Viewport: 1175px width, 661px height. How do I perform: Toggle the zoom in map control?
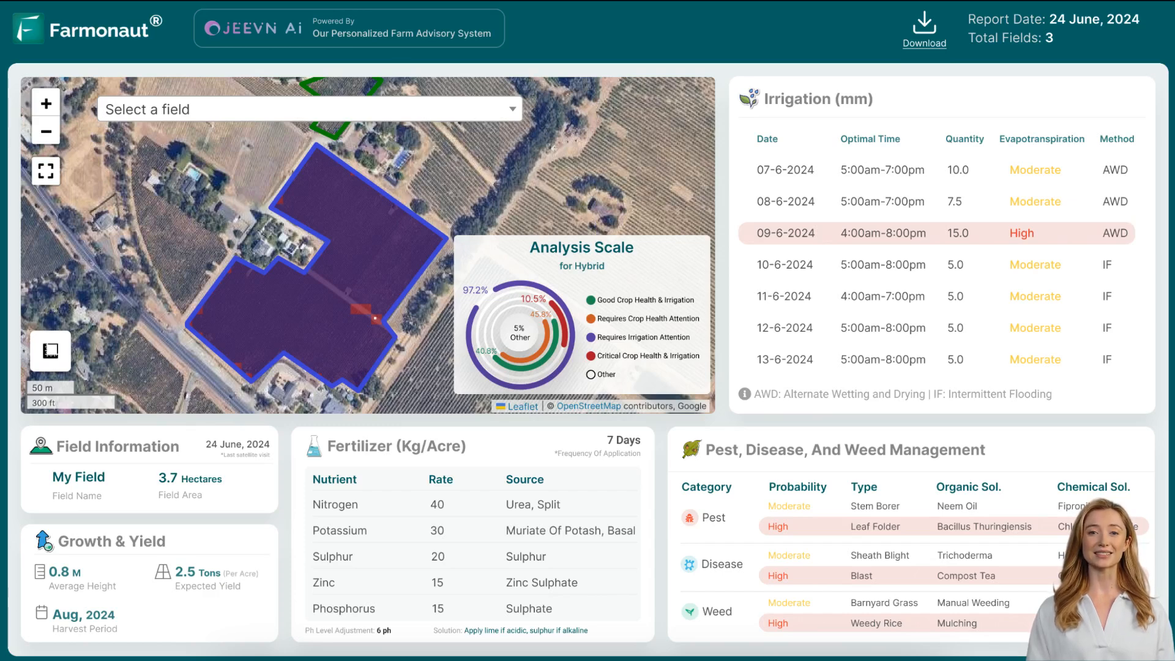click(x=46, y=103)
